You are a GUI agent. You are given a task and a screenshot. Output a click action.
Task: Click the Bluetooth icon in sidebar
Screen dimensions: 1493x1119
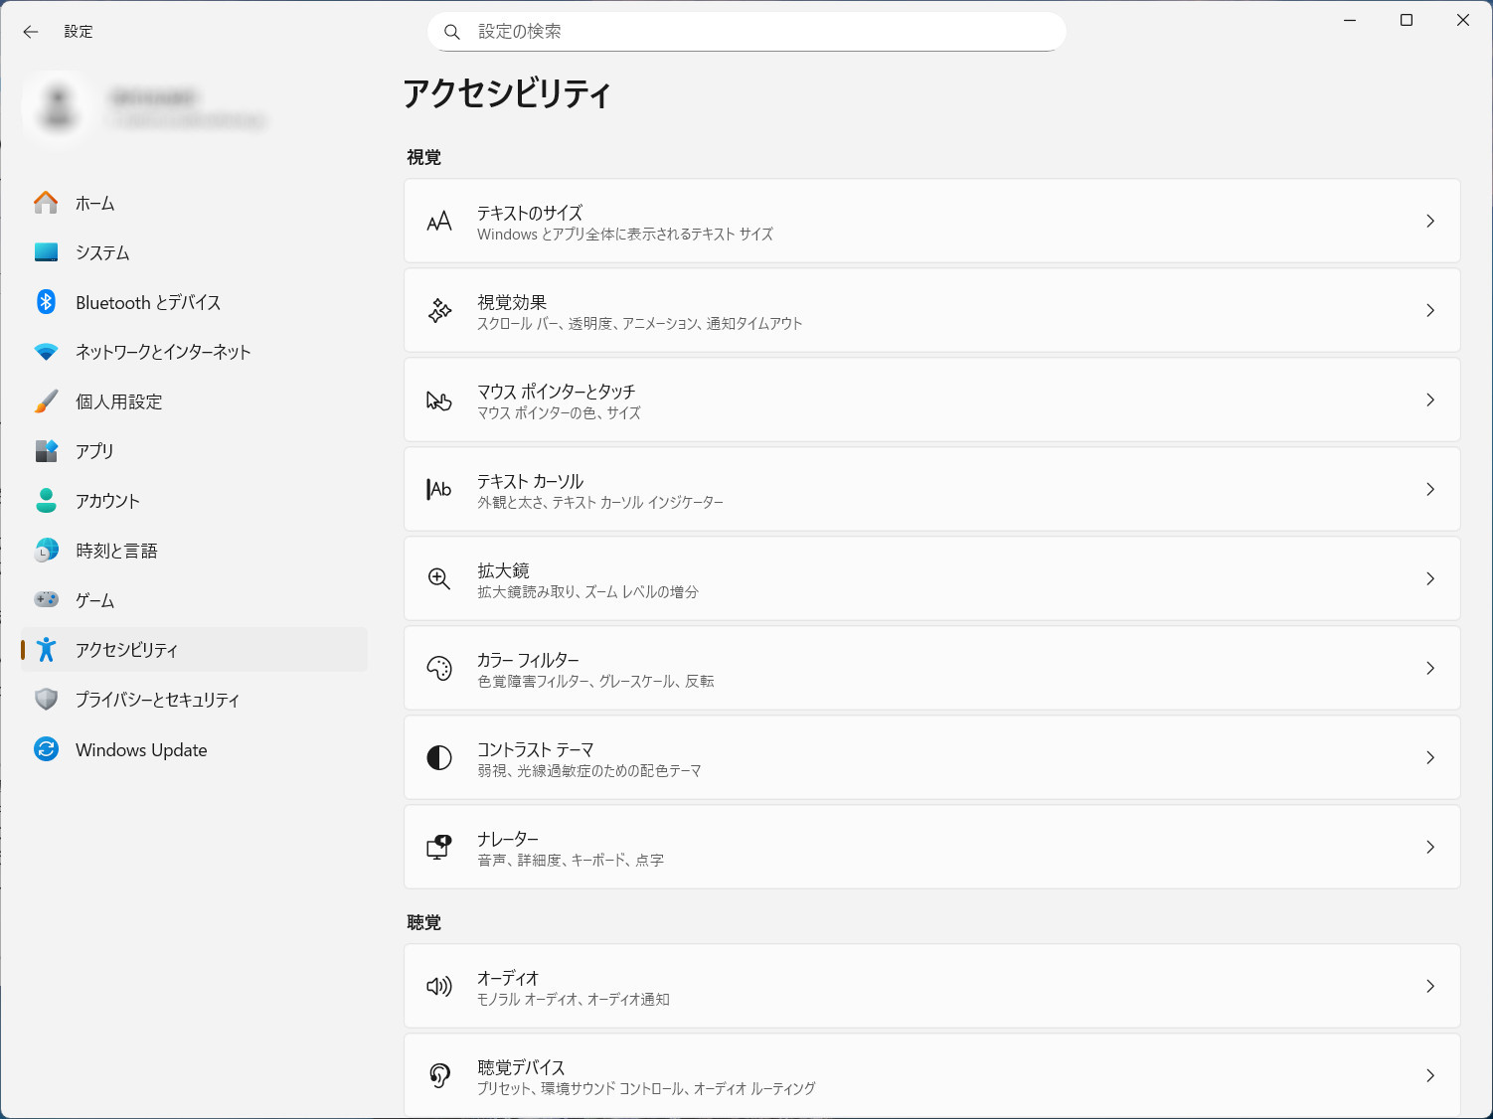[x=46, y=302]
